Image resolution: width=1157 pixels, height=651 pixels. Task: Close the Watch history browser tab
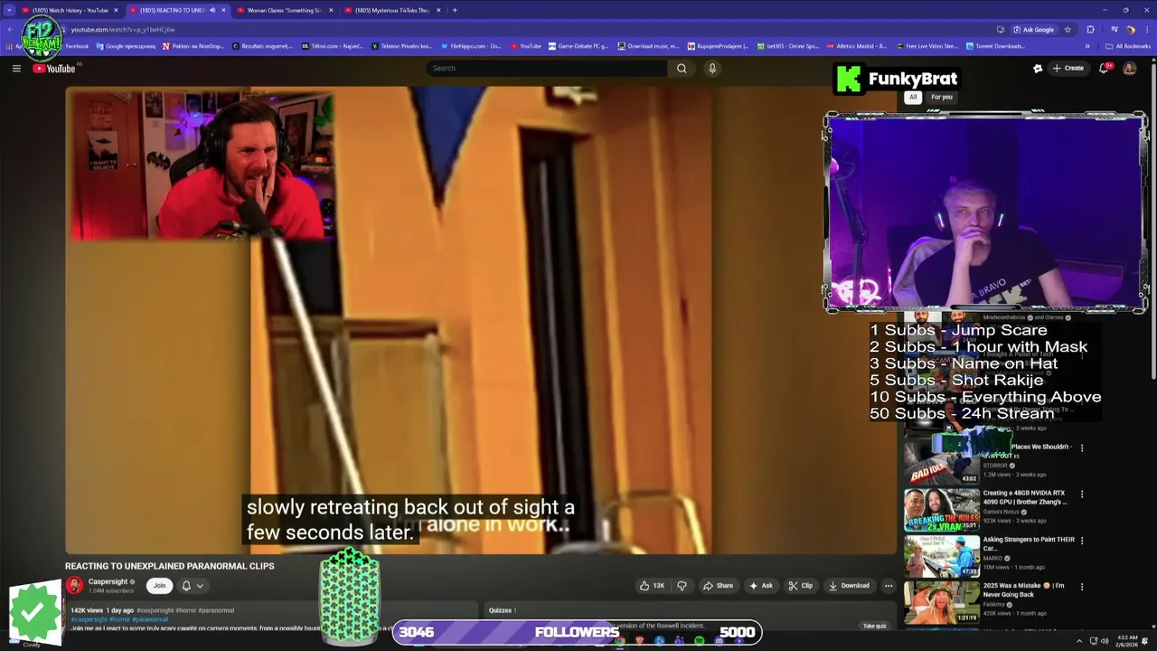(x=116, y=10)
